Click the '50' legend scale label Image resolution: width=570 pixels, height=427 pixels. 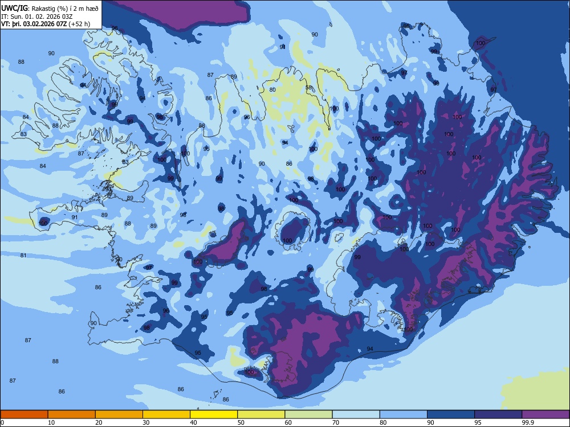tap(241, 422)
